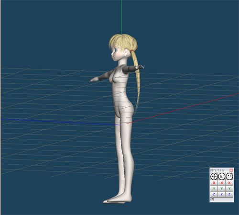
Task: Click the Z button under rotate tool
Action: [229, 194]
